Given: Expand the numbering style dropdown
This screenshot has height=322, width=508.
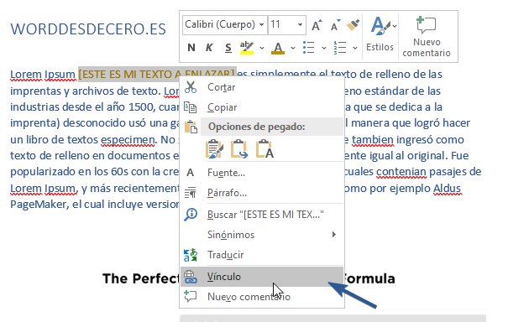Looking at the screenshot, I should (355, 48).
